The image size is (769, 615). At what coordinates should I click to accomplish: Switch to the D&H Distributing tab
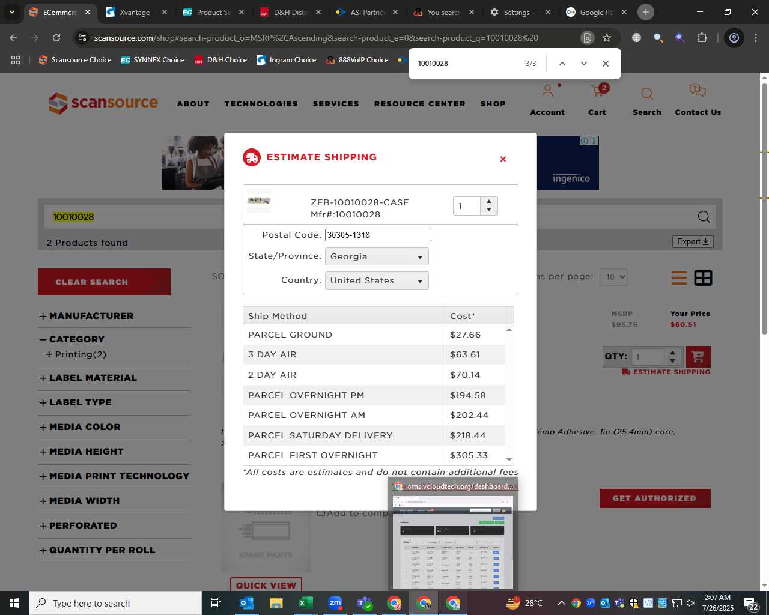290,12
